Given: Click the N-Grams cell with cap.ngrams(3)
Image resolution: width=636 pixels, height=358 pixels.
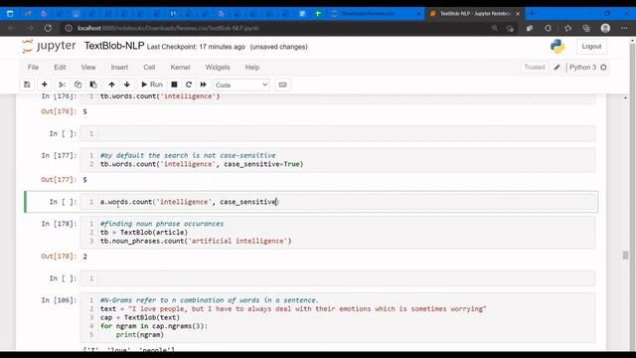Looking at the screenshot, I should pos(338,317).
